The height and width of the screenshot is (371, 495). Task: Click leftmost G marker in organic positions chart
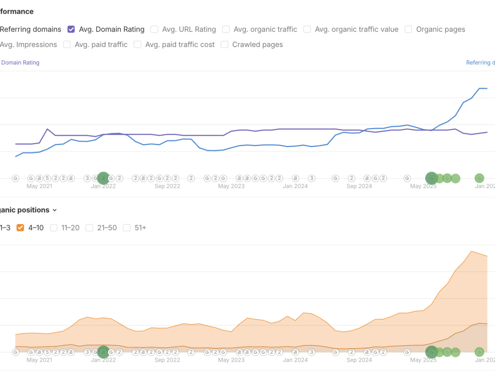tap(15, 352)
